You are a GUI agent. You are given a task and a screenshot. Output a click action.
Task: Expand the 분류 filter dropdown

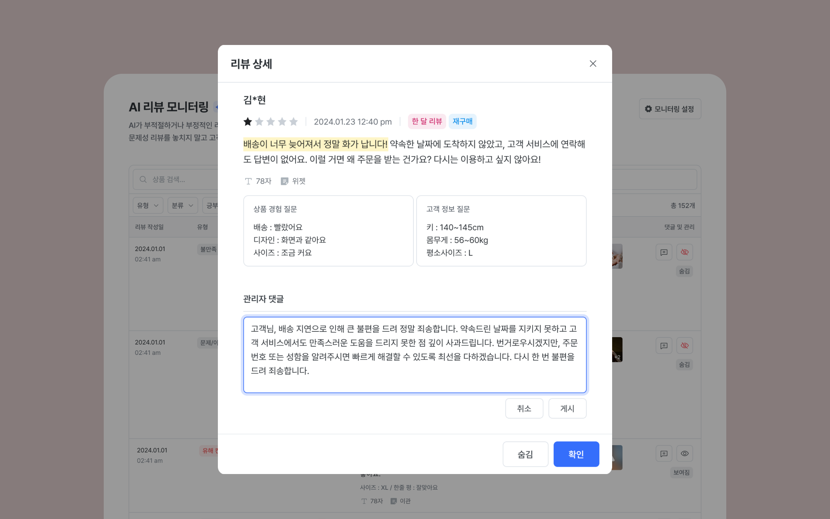click(183, 205)
